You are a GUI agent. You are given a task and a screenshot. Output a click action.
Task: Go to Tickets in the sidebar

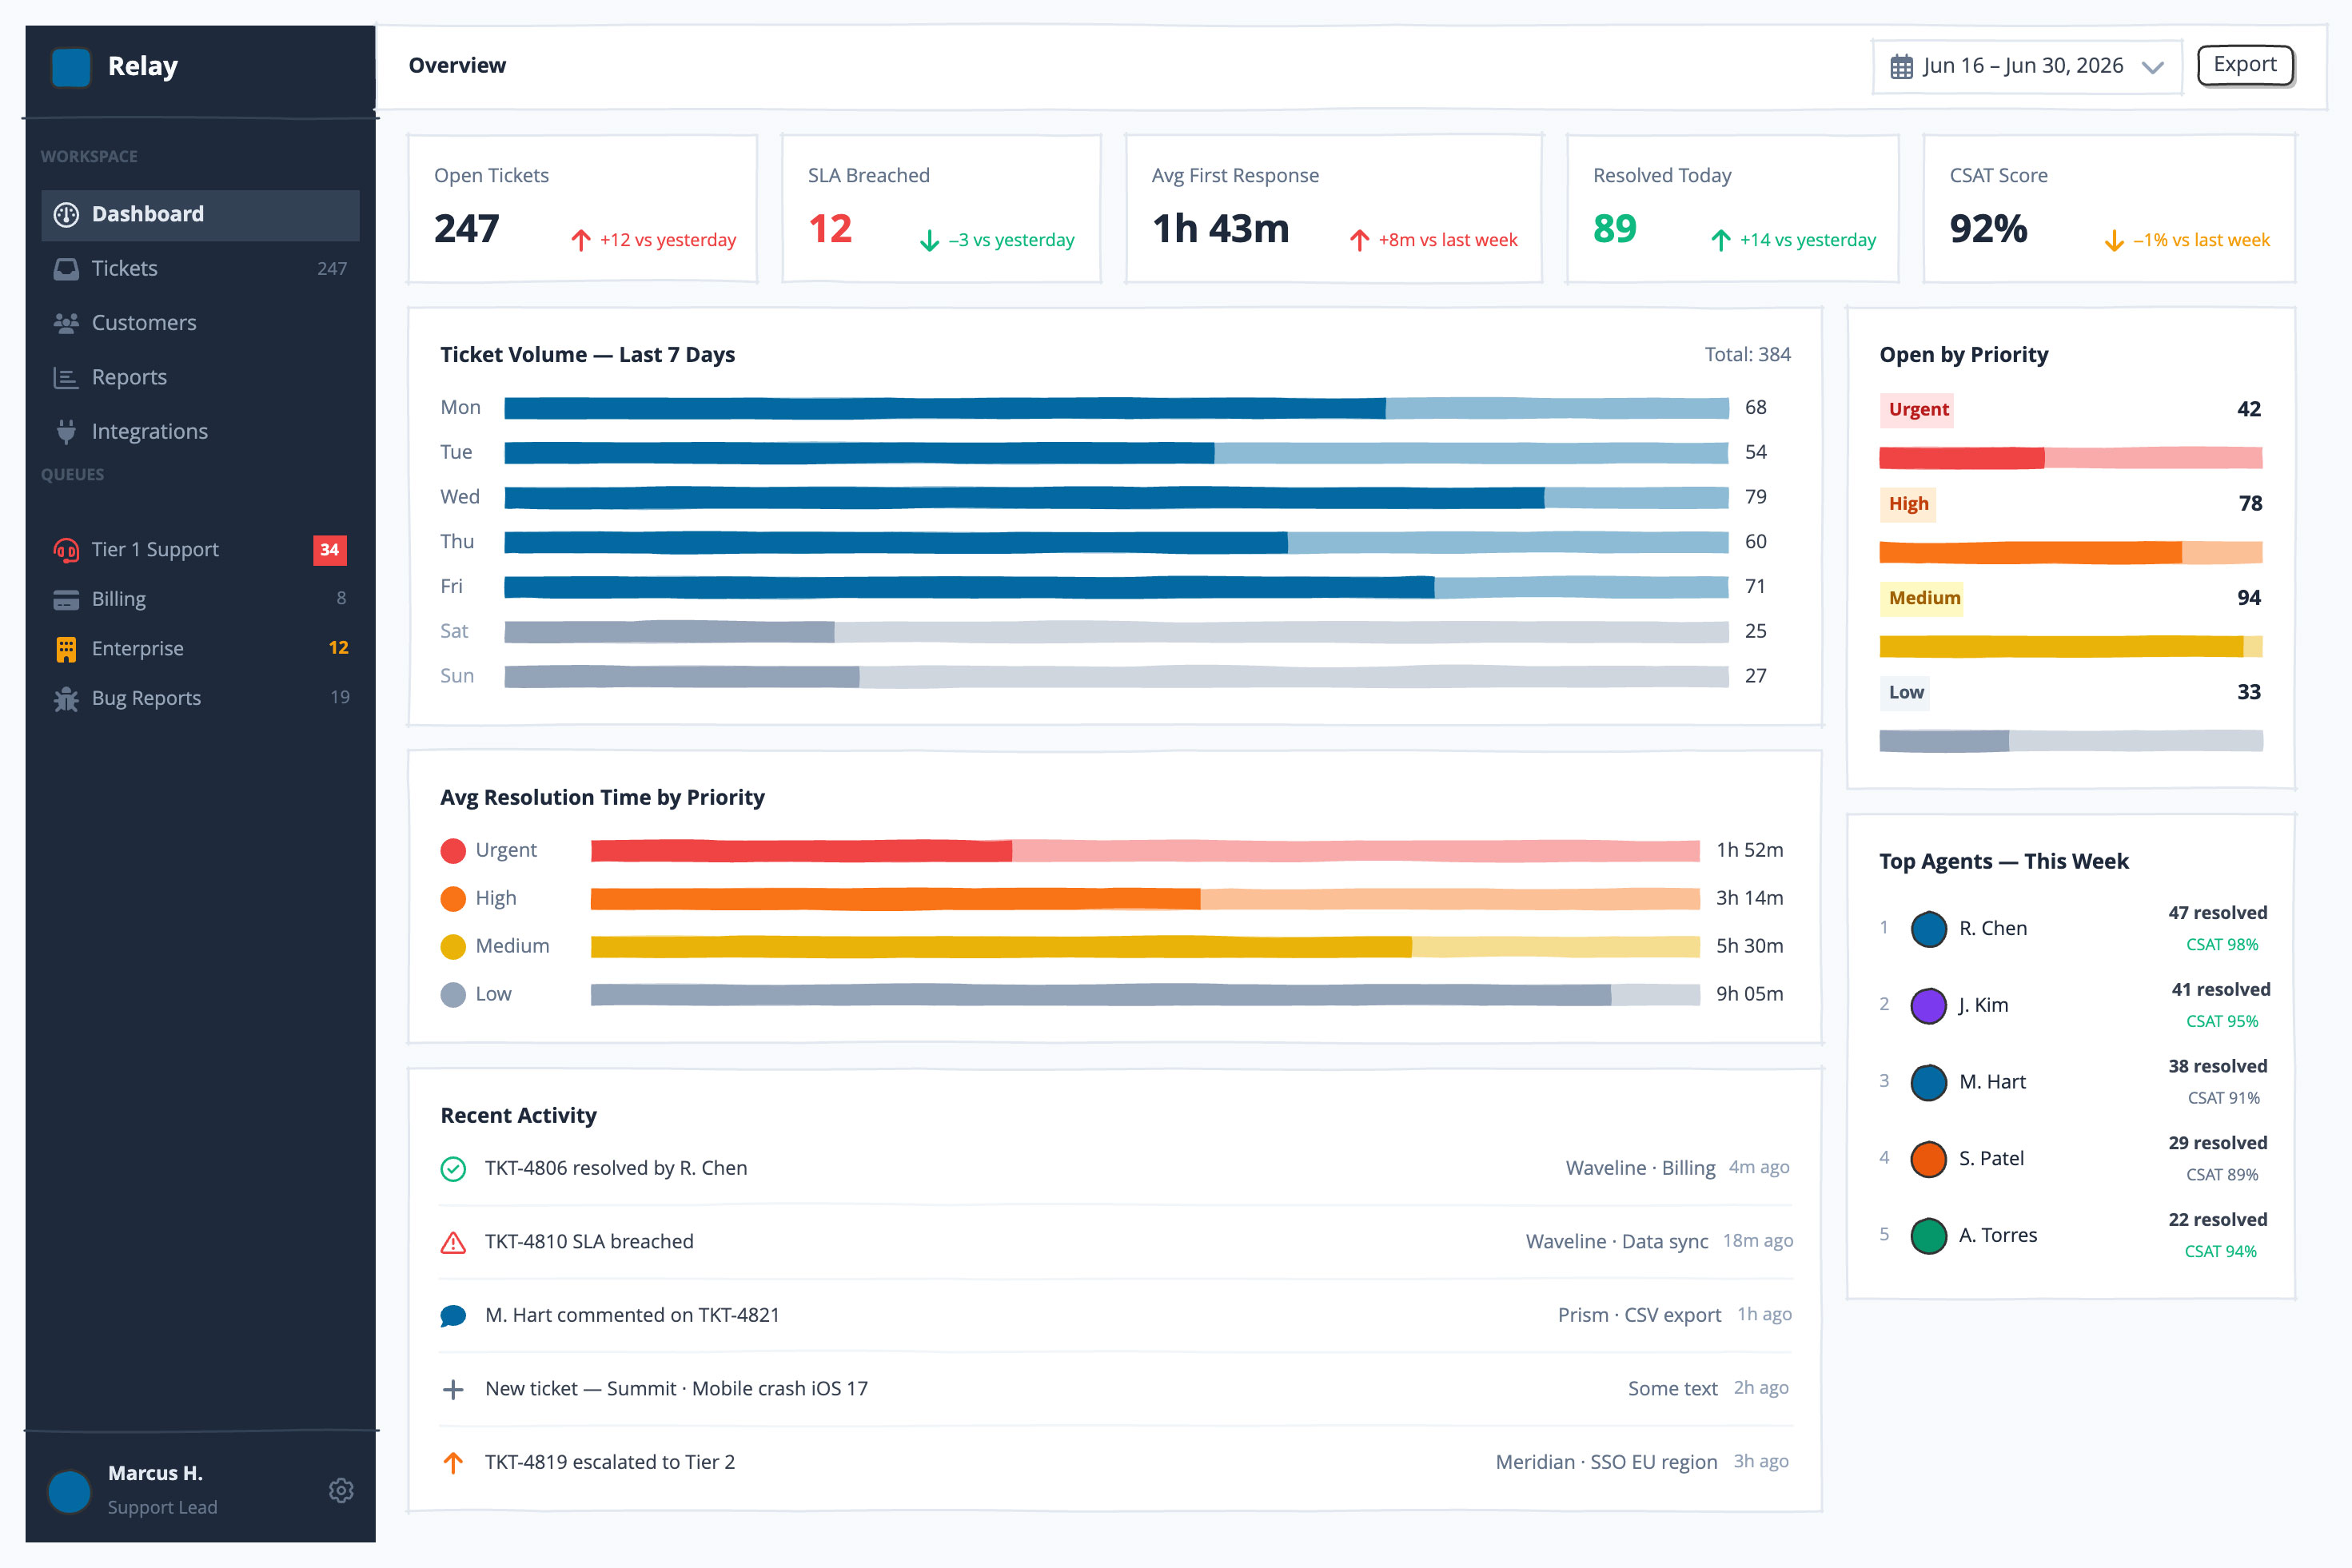[x=200, y=268]
